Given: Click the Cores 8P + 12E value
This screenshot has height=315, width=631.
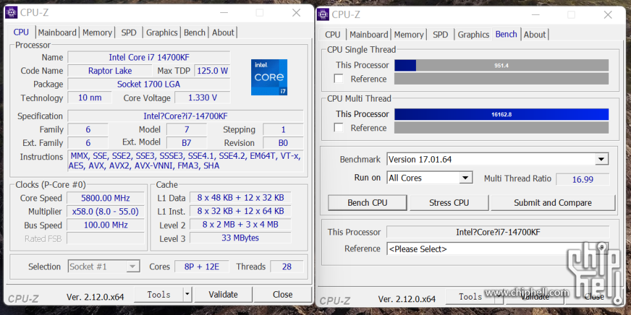Looking at the screenshot, I should 202,266.
